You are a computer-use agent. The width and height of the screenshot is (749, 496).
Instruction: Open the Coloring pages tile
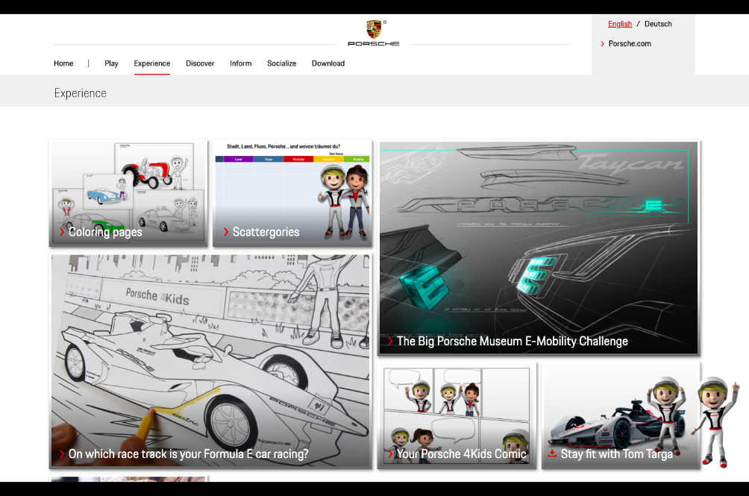(x=128, y=193)
